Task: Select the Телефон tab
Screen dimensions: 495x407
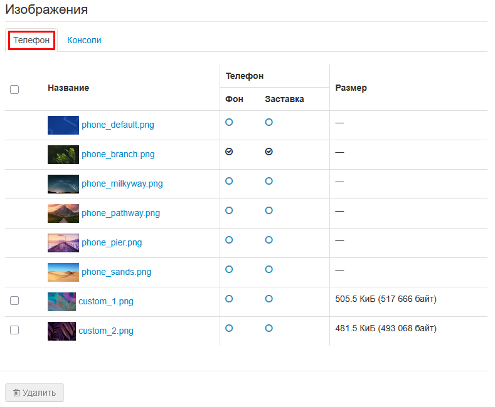Action: point(31,40)
